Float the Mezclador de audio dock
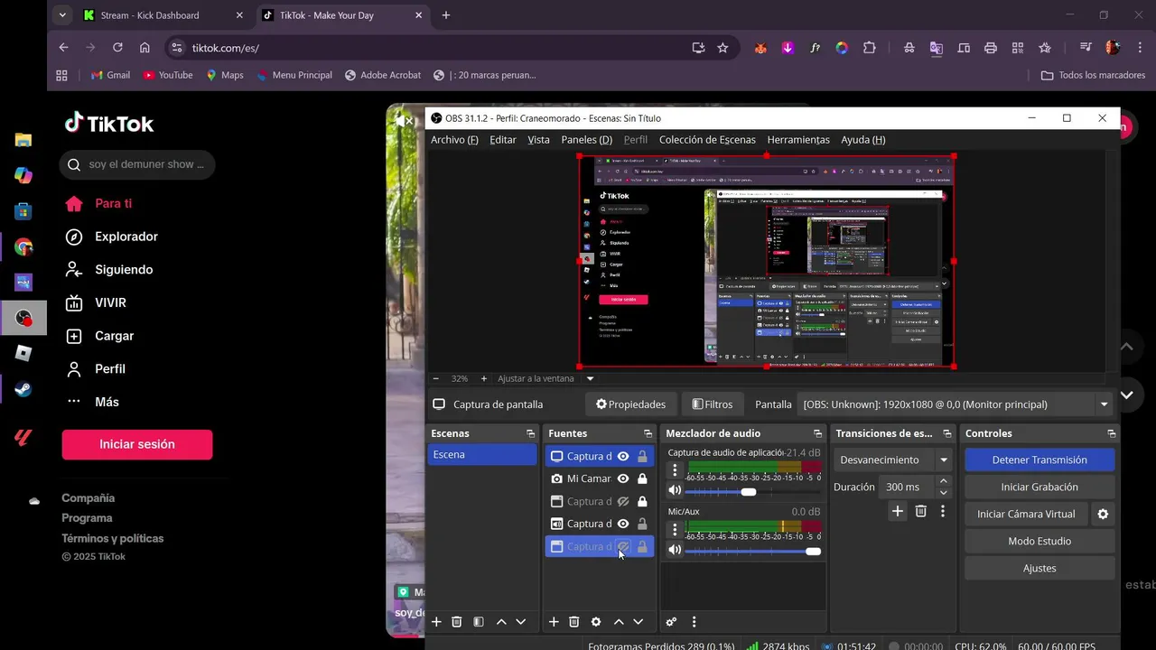This screenshot has width=1156, height=650. point(817,433)
